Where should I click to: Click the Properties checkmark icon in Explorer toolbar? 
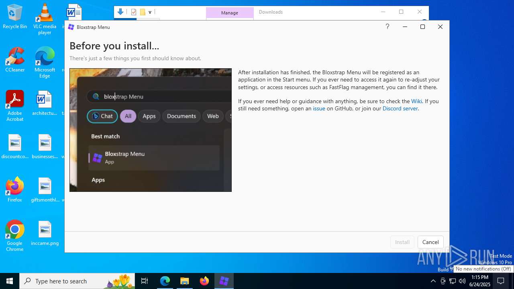click(134, 12)
